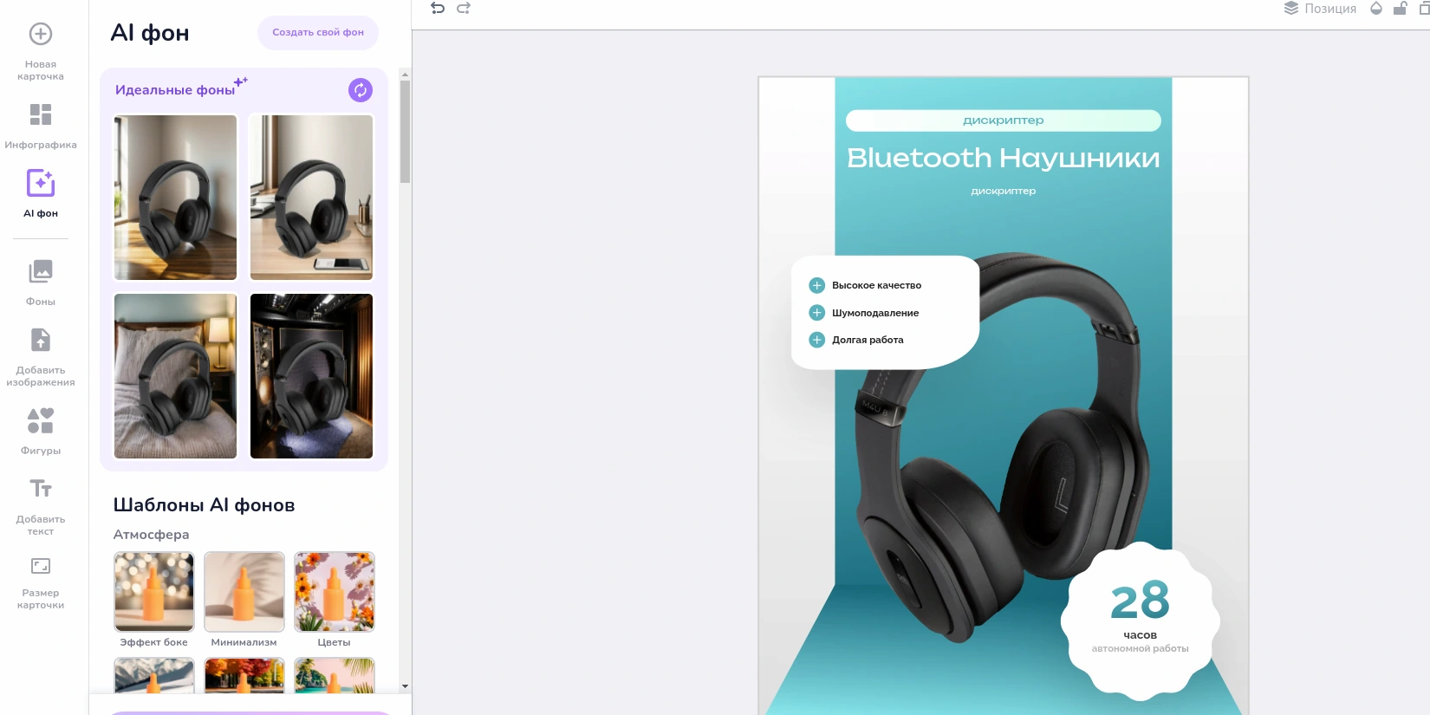Refresh the Идеальные фоны suggestions
The height and width of the screenshot is (715, 1430).
point(361,90)
